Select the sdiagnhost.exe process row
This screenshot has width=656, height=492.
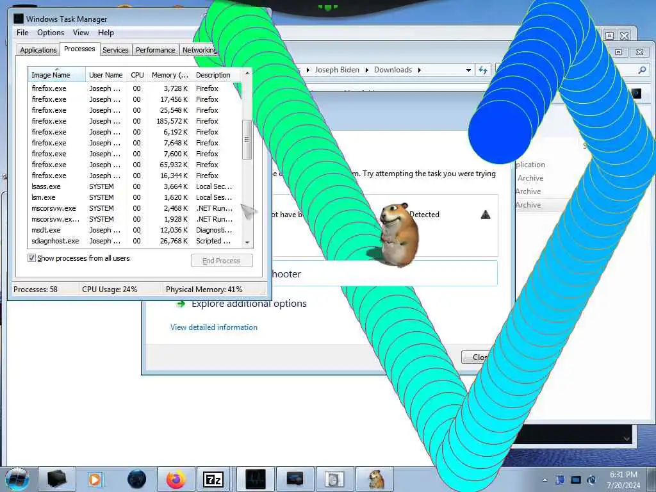click(x=135, y=241)
